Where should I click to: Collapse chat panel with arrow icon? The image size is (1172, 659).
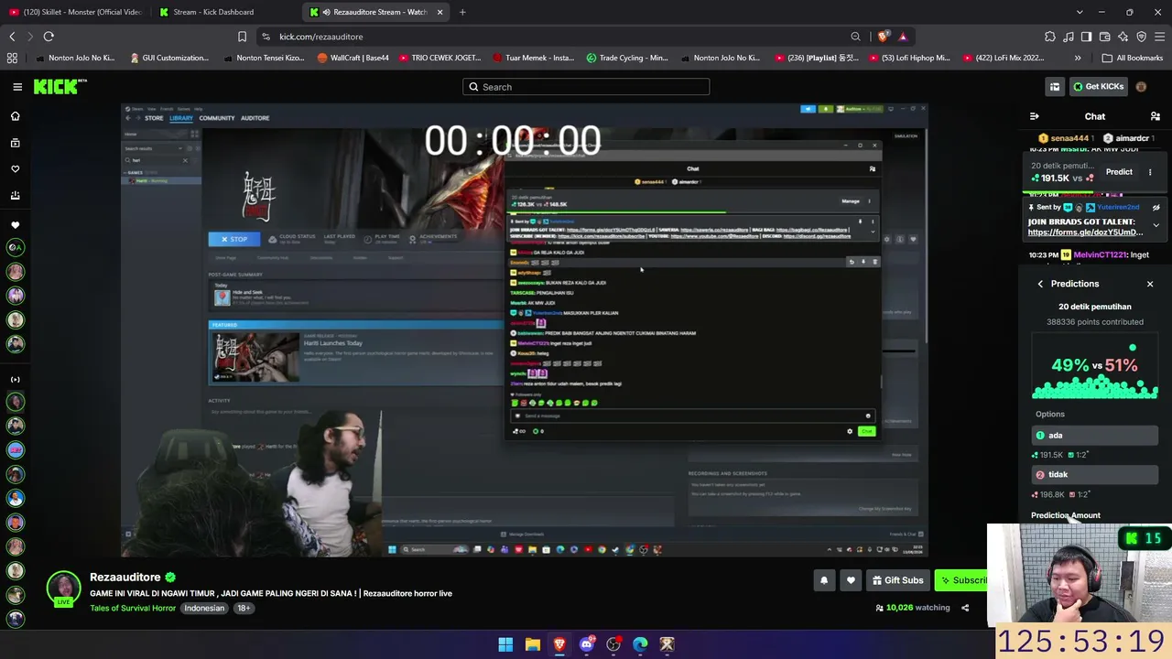pyautogui.click(x=1035, y=116)
